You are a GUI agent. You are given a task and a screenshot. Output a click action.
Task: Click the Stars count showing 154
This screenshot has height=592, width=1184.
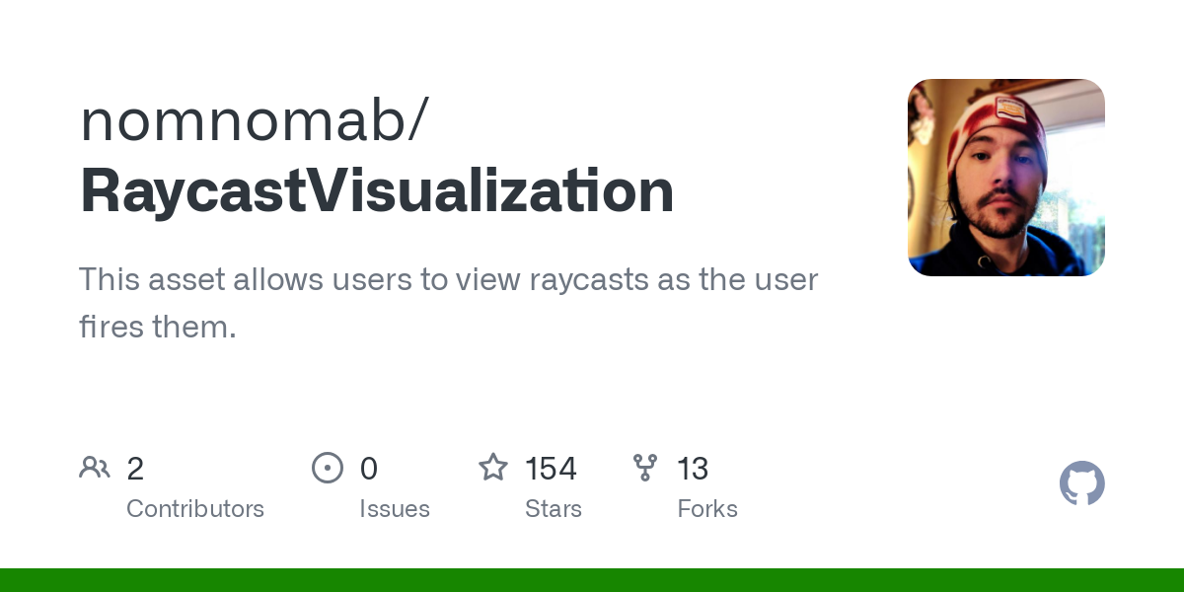[552, 469]
